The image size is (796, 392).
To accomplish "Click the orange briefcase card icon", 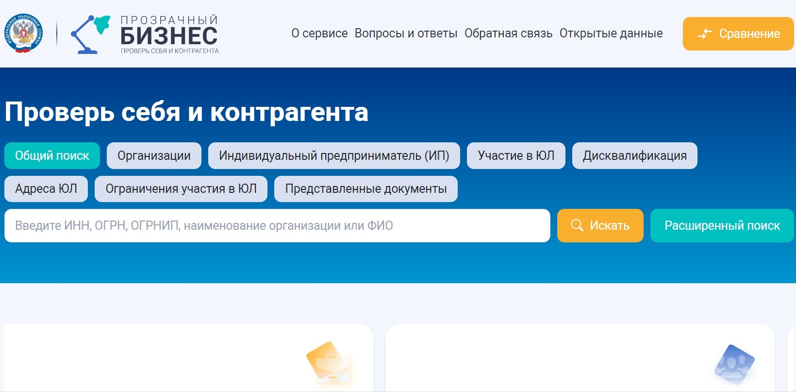I will tap(330, 363).
